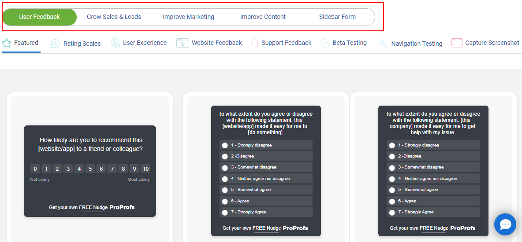Click ProProfs logo in website/app survey card
Image resolution: width=522 pixels, height=242 pixels.
pyautogui.click(x=296, y=228)
